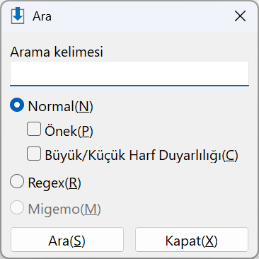This screenshot has width=259, height=259.
Task: Select the Normal radio button circle
Action: (17, 105)
